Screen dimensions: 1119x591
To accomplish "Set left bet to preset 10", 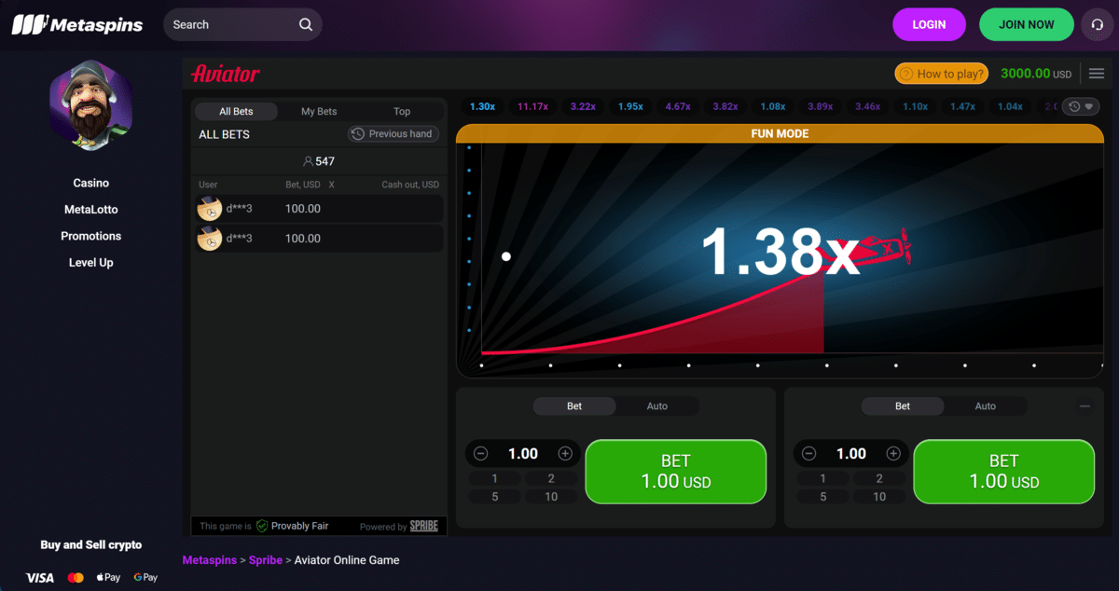I will (551, 497).
